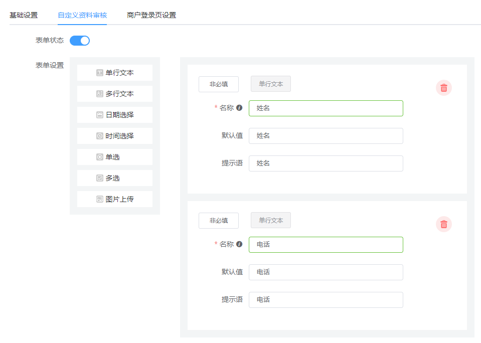Select the 自定义资料审核 tab

click(x=82, y=15)
